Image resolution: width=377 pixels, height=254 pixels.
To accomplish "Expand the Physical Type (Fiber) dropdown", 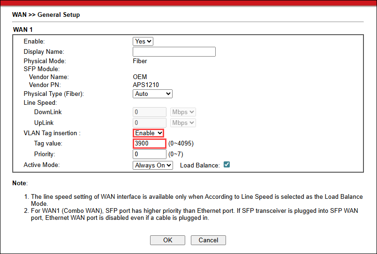I will click(152, 94).
